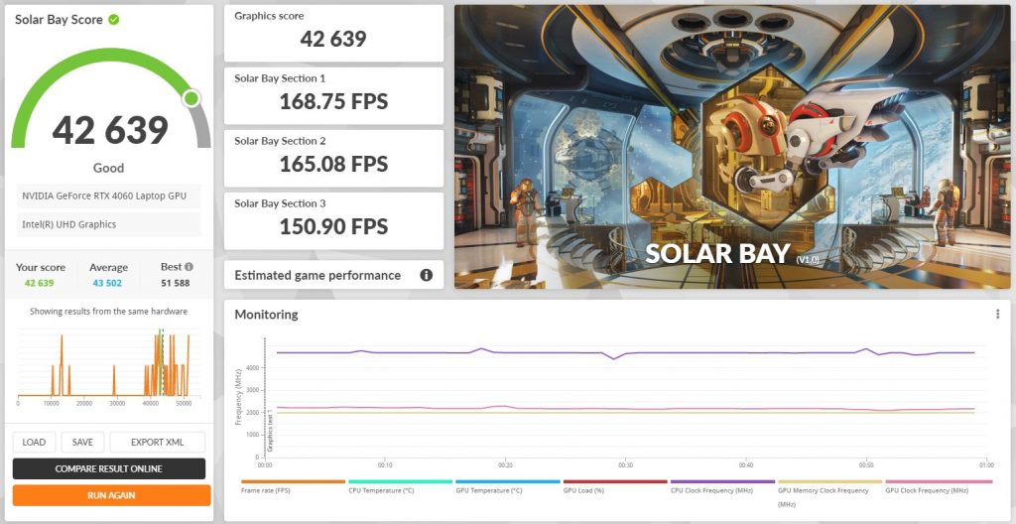
Task: Click the Monitoring panel heading
Action: click(266, 315)
